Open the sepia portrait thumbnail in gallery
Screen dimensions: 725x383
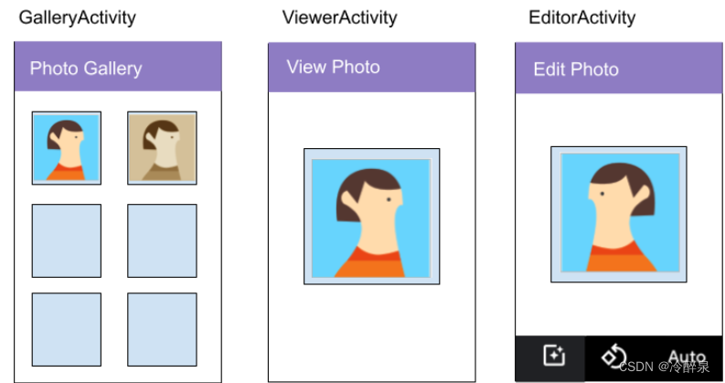coord(162,148)
